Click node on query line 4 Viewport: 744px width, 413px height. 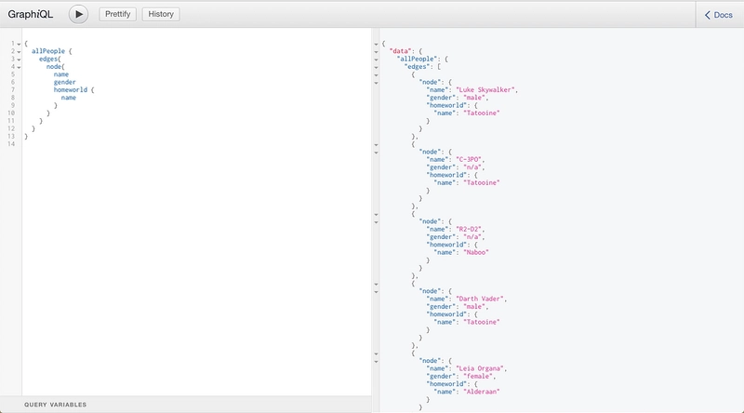(x=54, y=66)
